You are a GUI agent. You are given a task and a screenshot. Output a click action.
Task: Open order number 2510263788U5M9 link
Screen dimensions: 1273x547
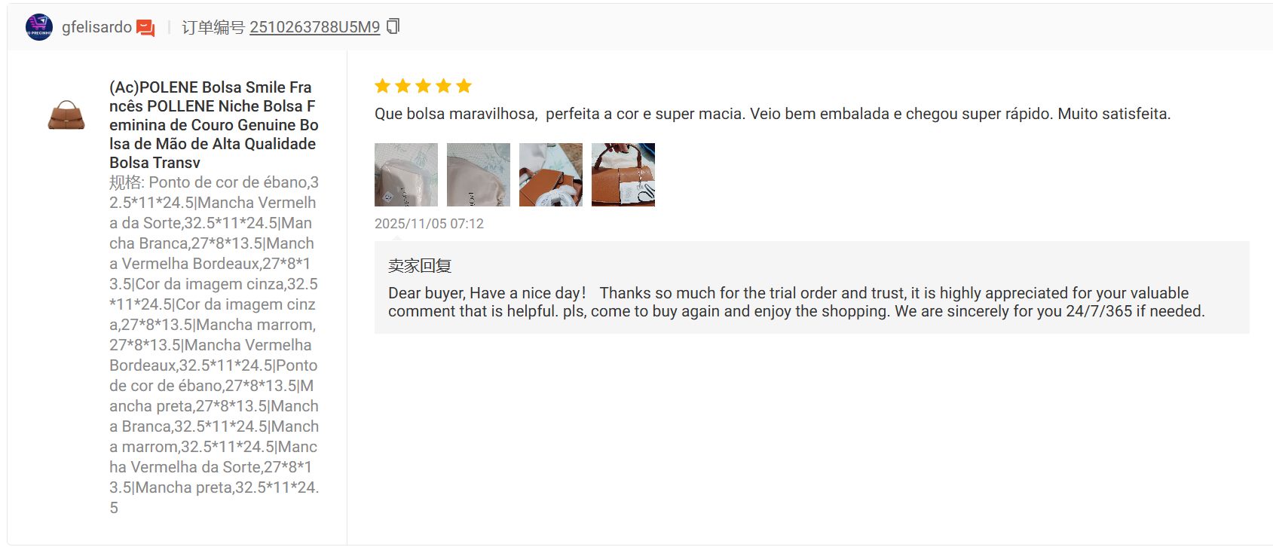click(x=315, y=27)
